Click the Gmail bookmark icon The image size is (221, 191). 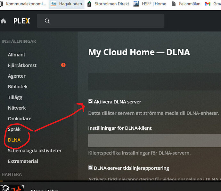[x=208, y=4]
